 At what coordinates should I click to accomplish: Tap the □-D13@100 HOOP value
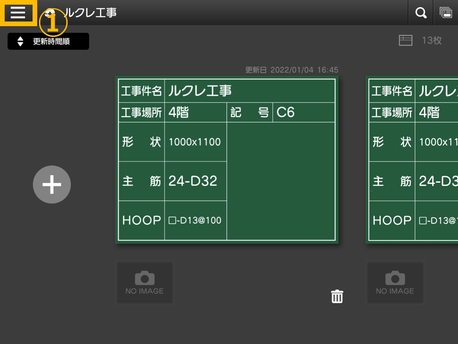pyautogui.click(x=195, y=220)
